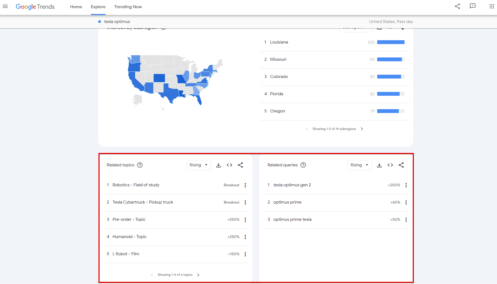Open more options for optimus prime query

pos(406,202)
